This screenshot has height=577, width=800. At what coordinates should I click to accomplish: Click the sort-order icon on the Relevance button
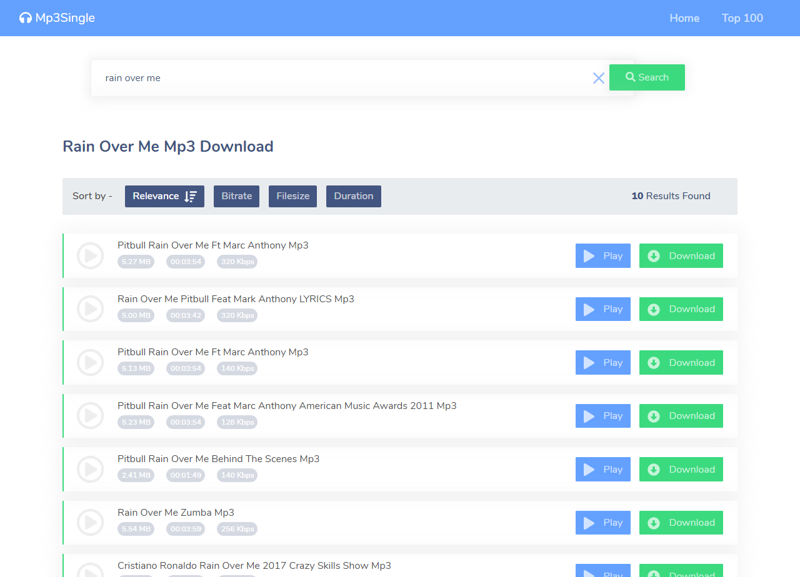tap(189, 196)
